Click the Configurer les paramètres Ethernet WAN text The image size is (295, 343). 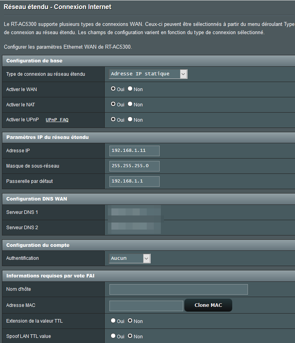coord(68,47)
